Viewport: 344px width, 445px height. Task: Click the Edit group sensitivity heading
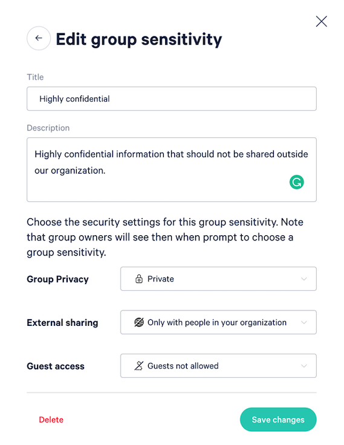click(139, 39)
